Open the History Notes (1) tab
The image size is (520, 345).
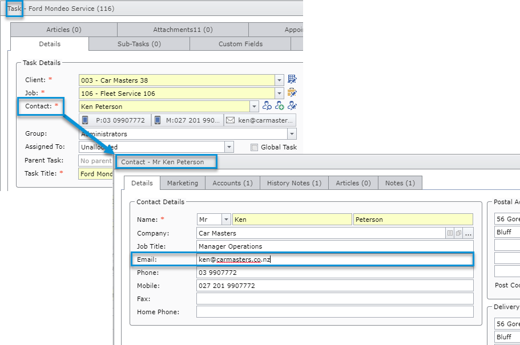click(x=294, y=183)
